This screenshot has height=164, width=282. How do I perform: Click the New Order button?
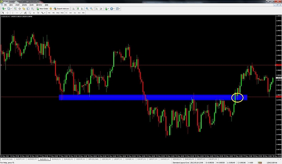42,9
